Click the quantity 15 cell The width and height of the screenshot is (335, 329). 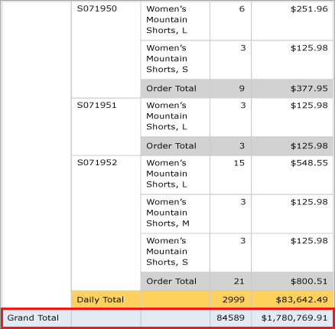point(230,175)
